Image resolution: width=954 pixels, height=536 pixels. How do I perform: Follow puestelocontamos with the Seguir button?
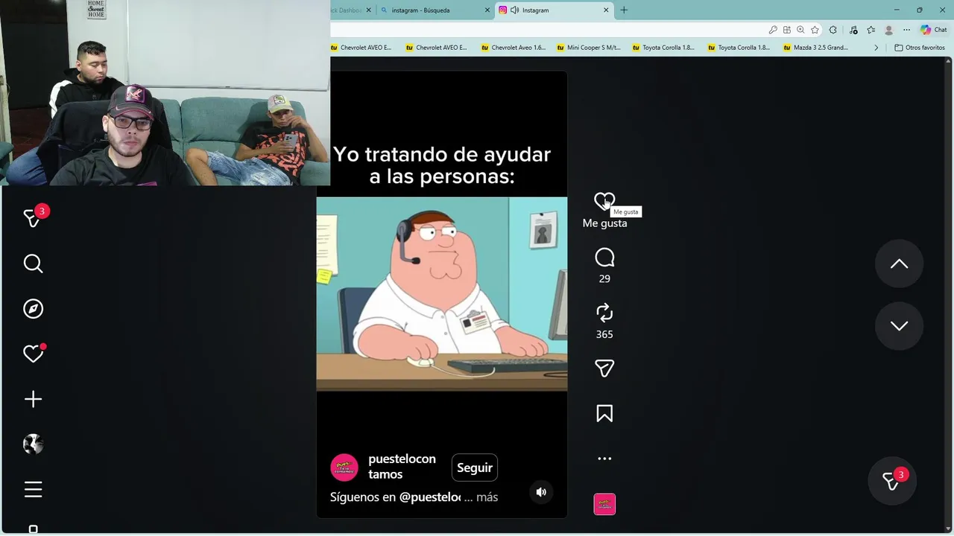pos(475,468)
